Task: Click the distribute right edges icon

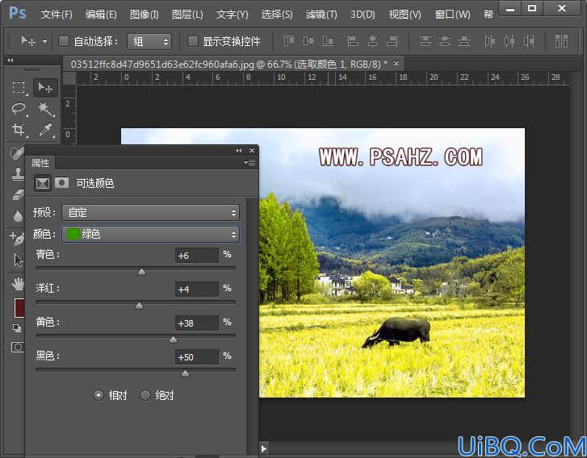Action: pyautogui.click(x=529, y=41)
